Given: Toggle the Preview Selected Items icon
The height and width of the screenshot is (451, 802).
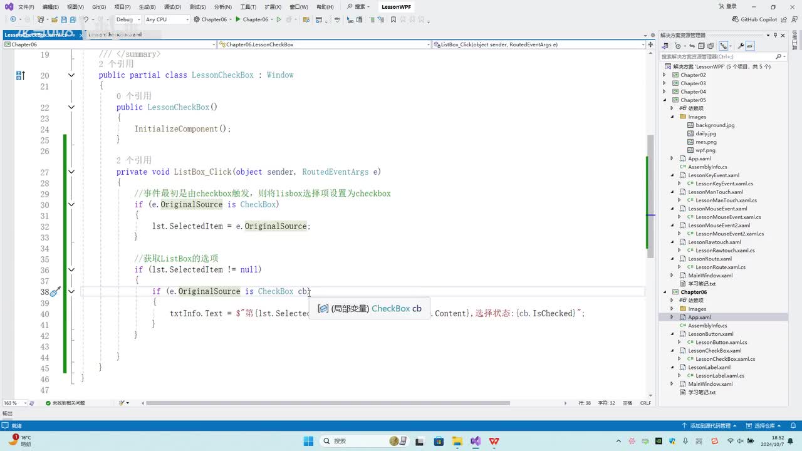Looking at the screenshot, I should click(x=750, y=46).
